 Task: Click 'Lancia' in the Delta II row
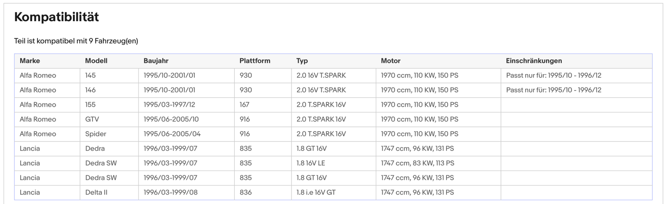click(30, 192)
